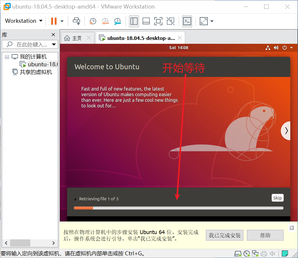Image resolution: width=298 pixels, height=258 pixels.
Task: Open the snapshot manager
Action: point(118,21)
